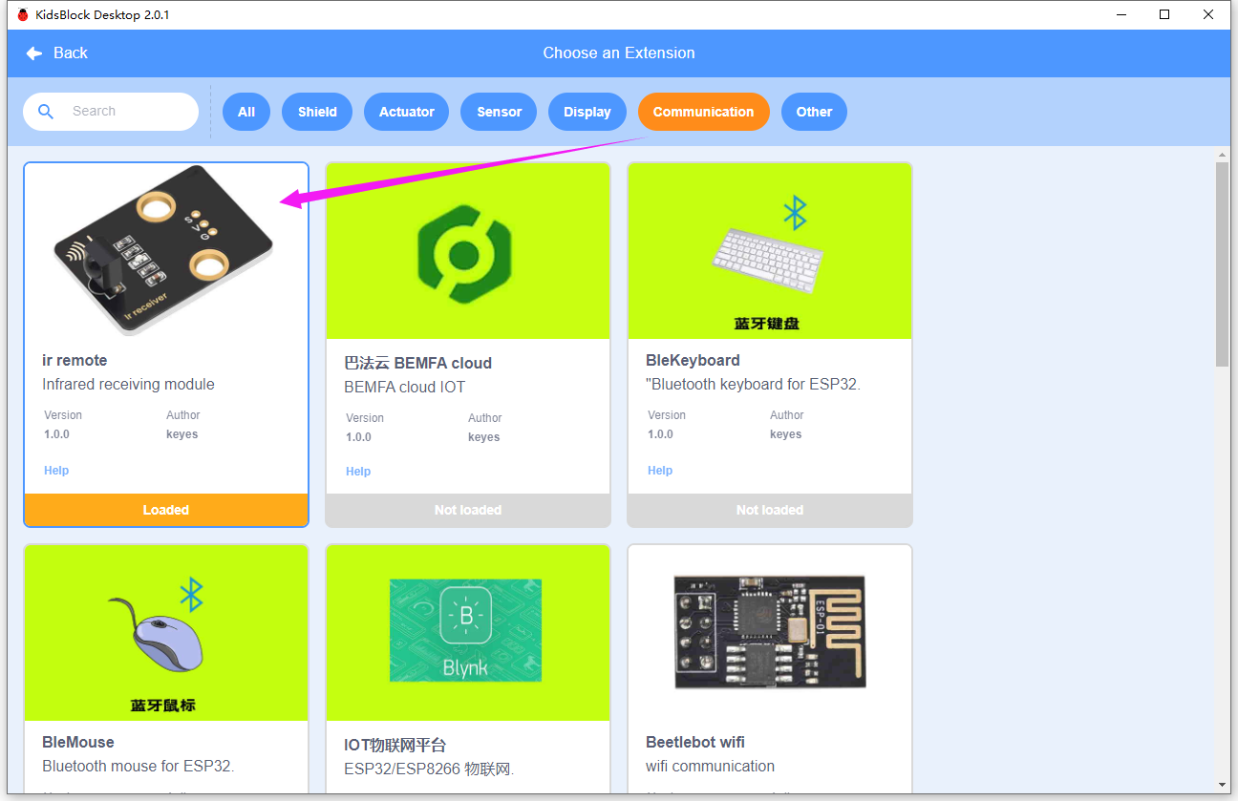Screen dimensions: 1238x801
Task: Click the scrollbar up arrow
Action: coord(1223,154)
